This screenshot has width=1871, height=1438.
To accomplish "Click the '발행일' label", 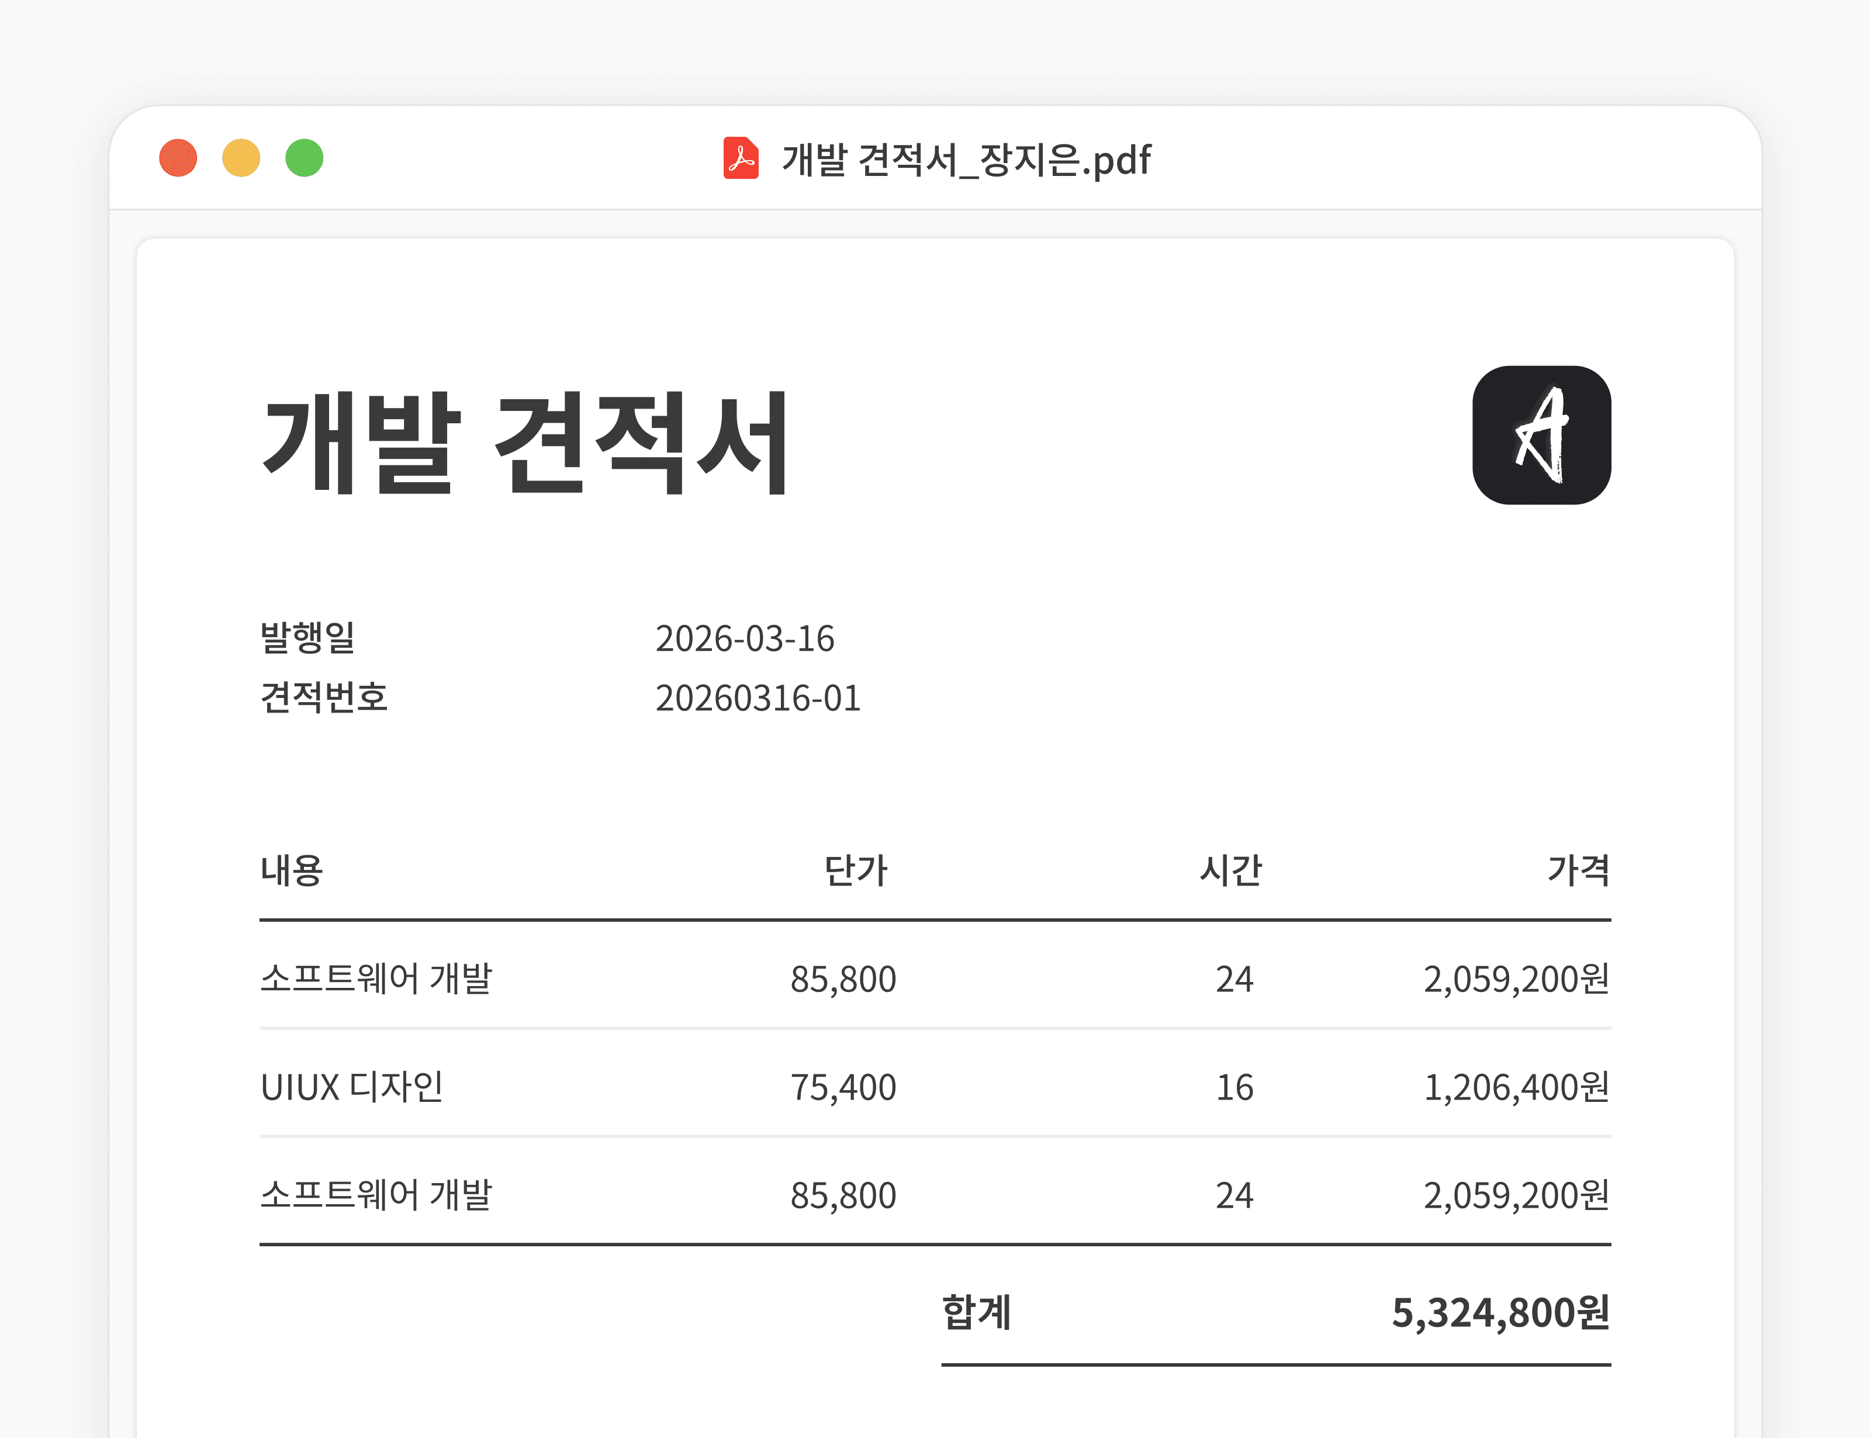I will pyautogui.click(x=307, y=638).
